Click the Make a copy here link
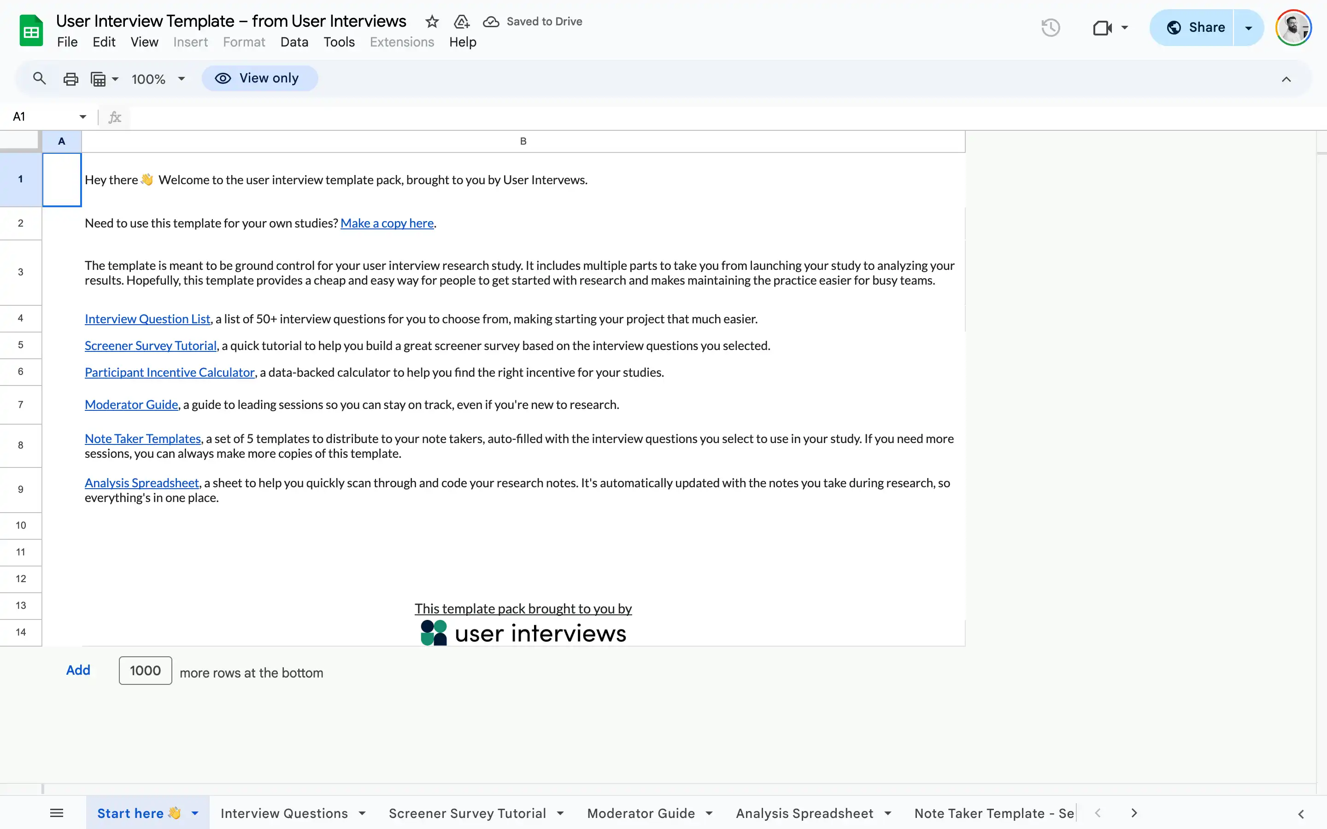Image resolution: width=1327 pixels, height=829 pixels. click(x=387, y=223)
